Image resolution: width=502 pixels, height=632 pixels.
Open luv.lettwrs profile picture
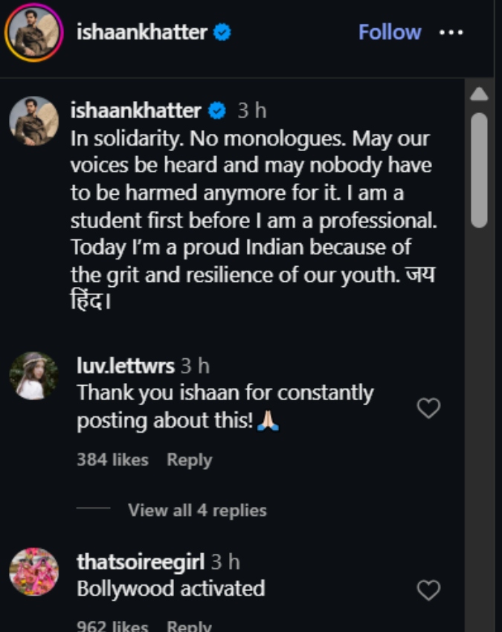[x=34, y=376]
